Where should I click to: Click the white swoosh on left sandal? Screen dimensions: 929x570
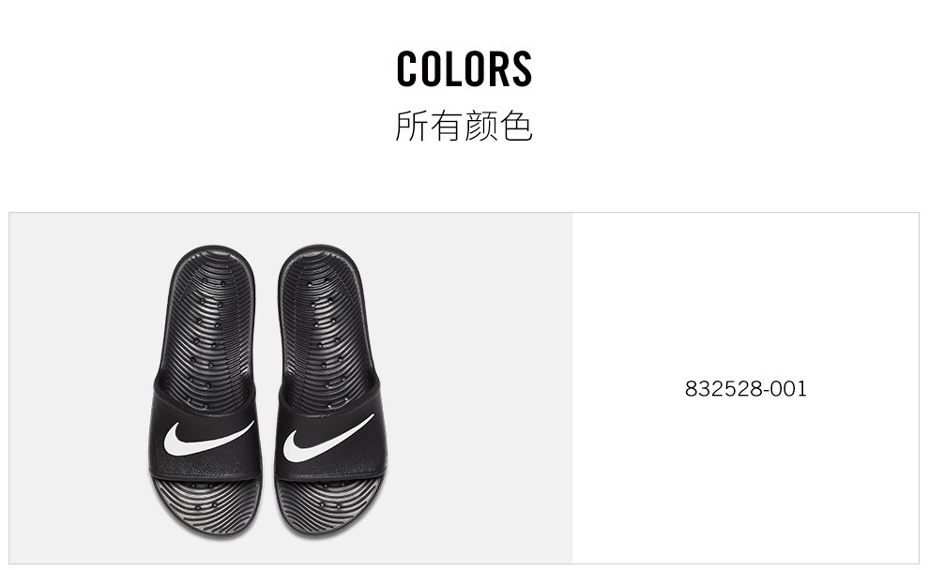208,438
